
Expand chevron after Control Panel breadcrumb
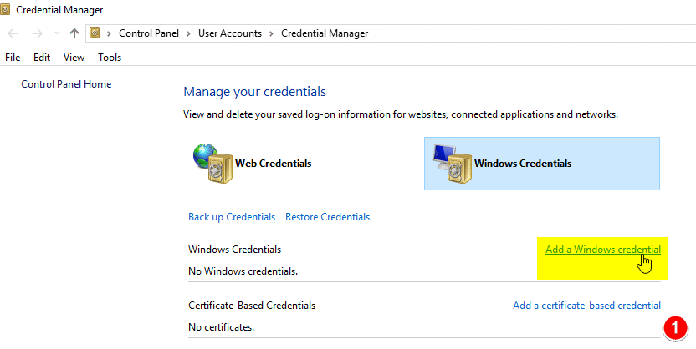click(x=189, y=33)
